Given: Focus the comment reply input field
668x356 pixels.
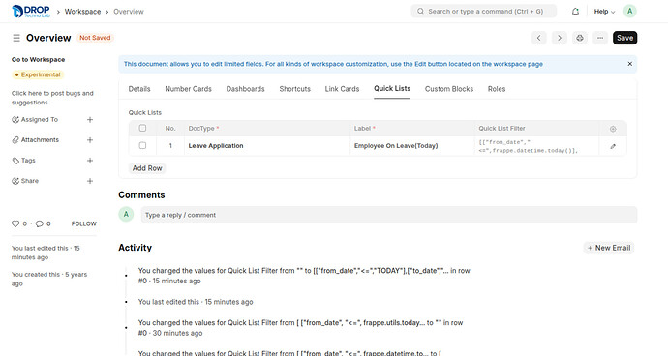Looking at the screenshot, I should pyautogui.click(x=389, y=215).
